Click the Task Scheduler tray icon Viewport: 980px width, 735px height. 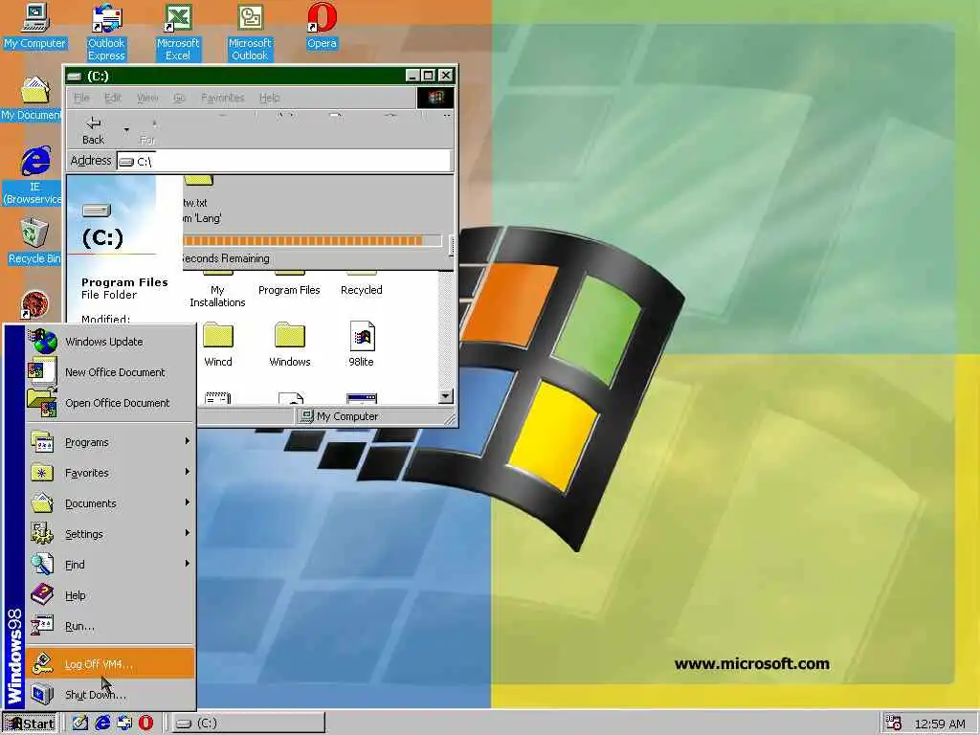pyautogui.click(x=894, y=724)
